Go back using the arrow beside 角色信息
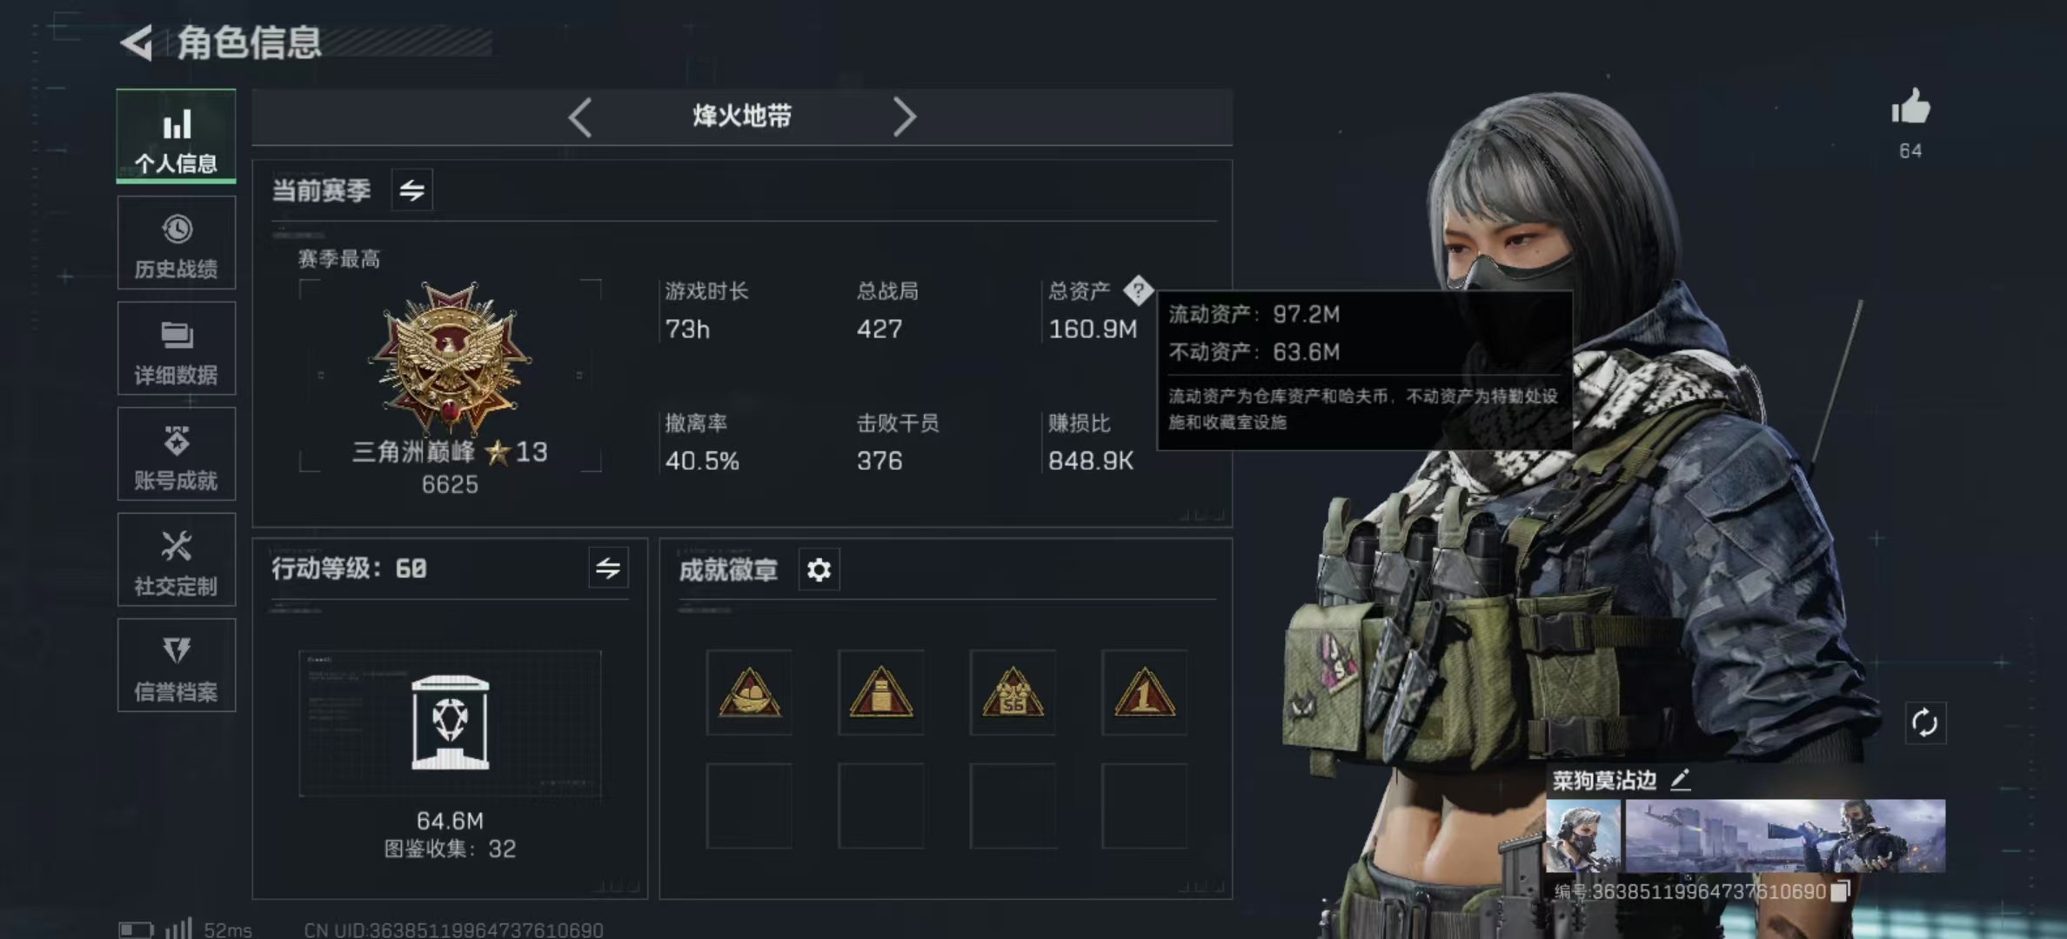The height and width of the screenshot is (939, 2067). click(x=137, y=43)
